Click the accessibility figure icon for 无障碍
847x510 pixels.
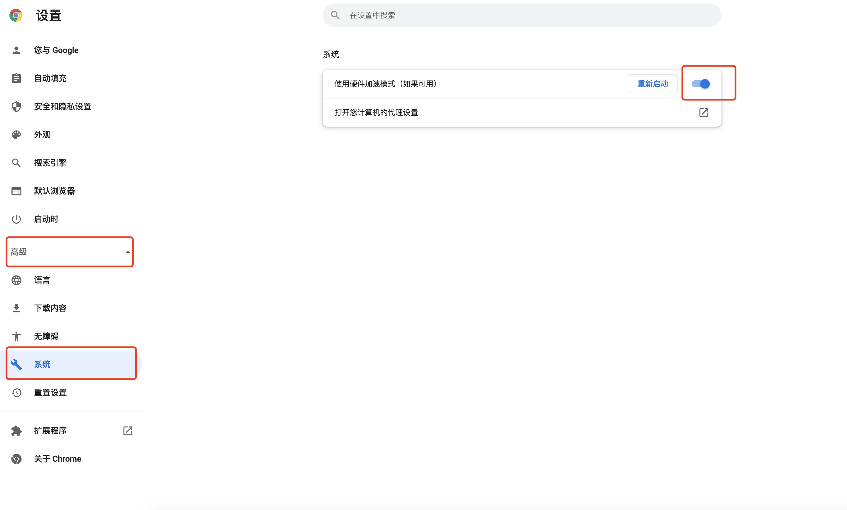click(x=16, y=336)
